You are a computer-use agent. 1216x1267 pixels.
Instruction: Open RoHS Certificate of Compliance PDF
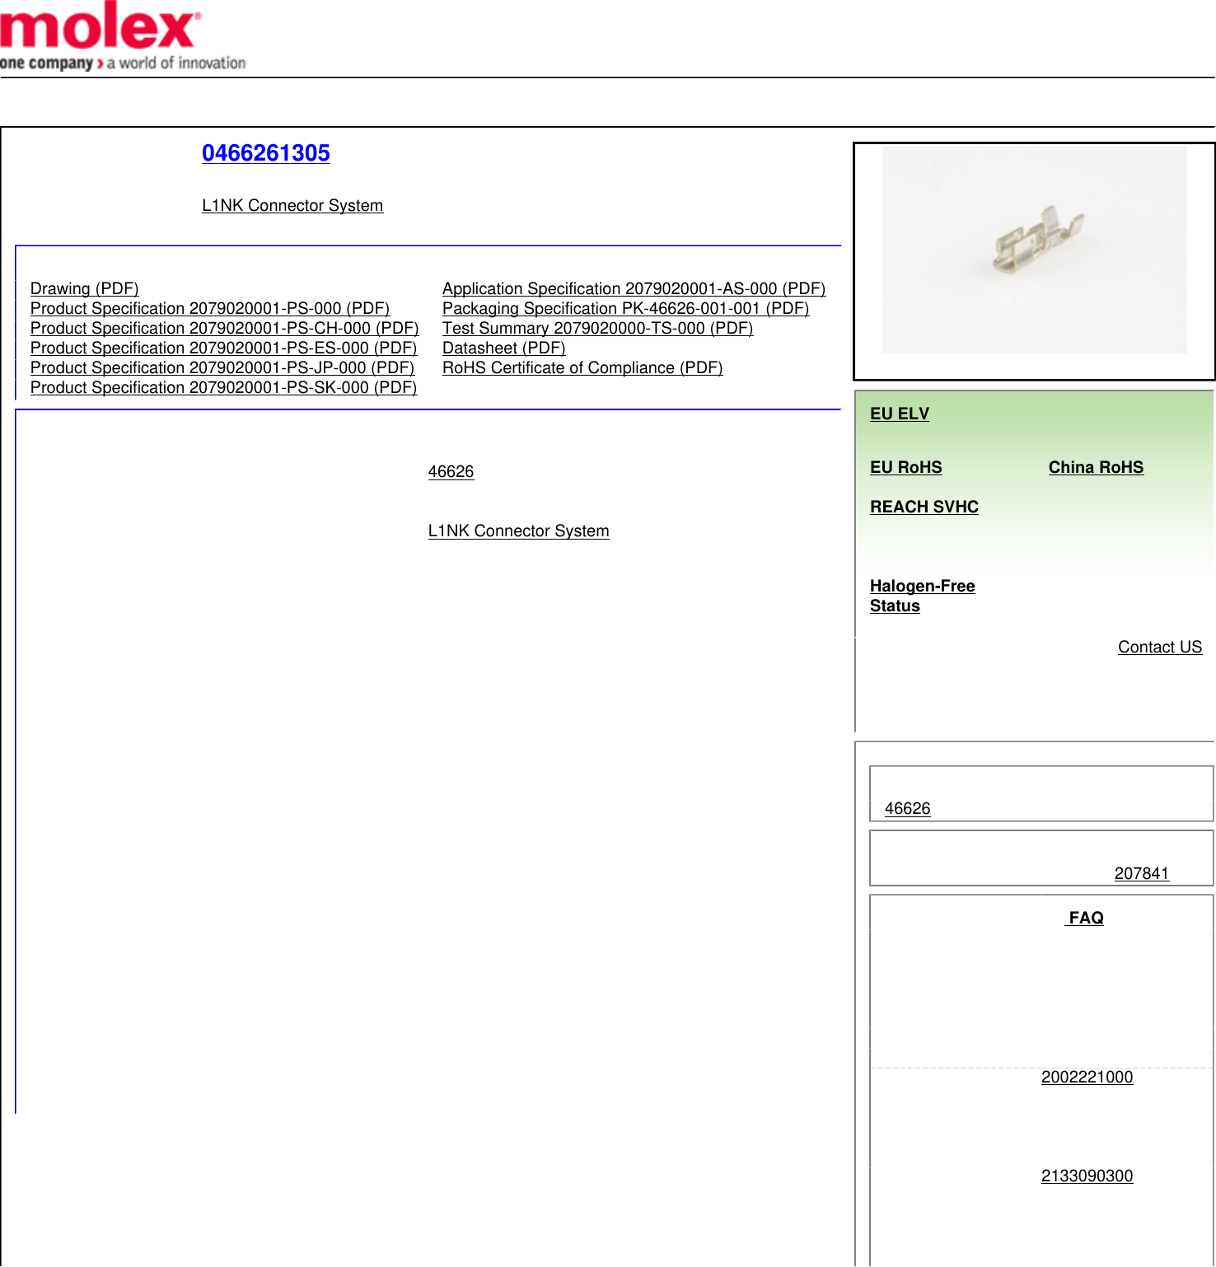(x=582, y=368)
